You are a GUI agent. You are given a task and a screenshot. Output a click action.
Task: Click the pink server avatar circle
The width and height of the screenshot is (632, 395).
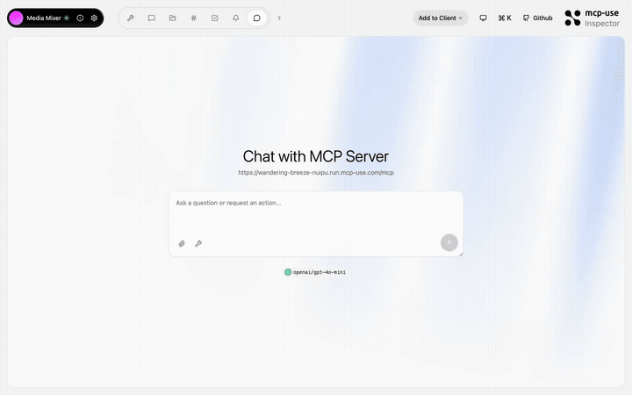tap(17, 18)
